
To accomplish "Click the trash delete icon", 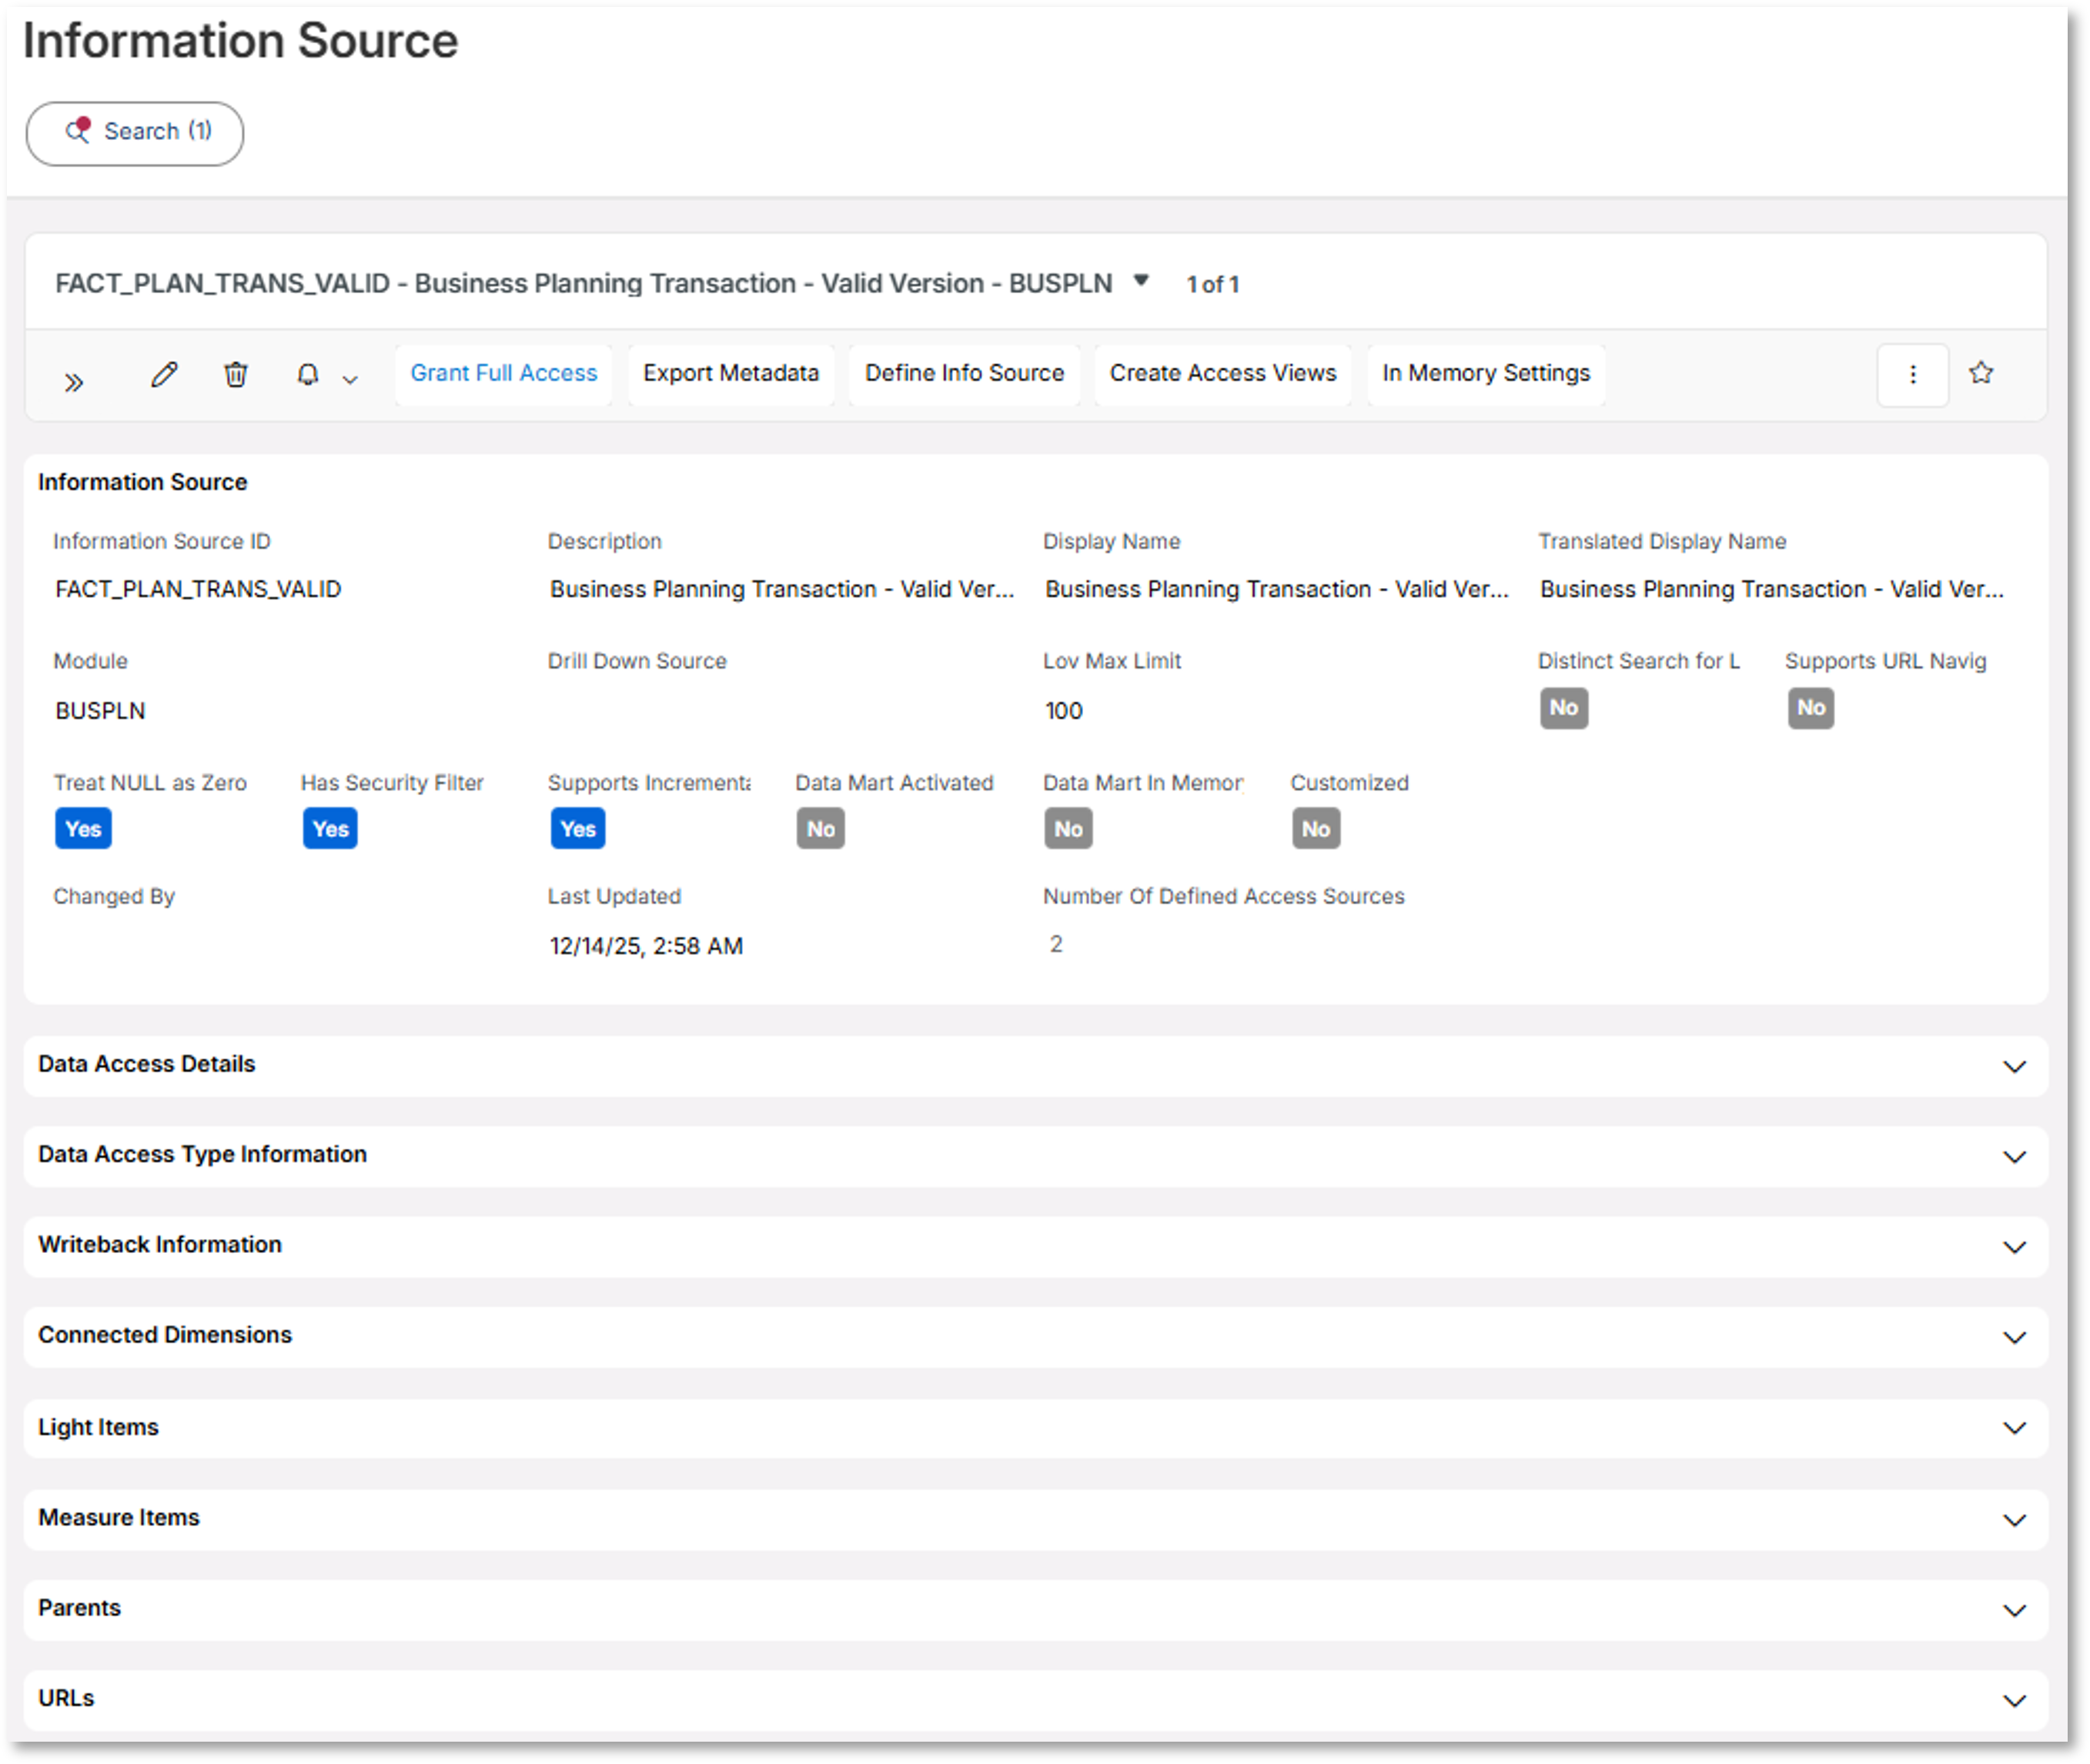I will [236, 375].
